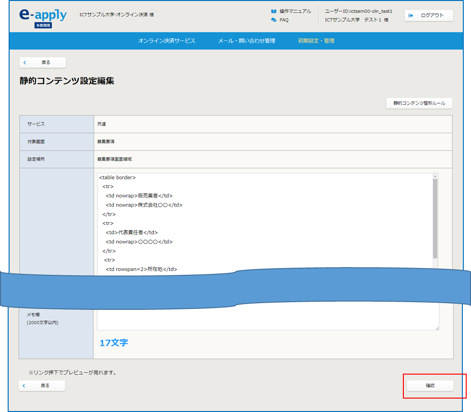Click the top 戻る chevron icon
Image resolution: width=471 pixels, height=412 pixels.
coord(25,62)
